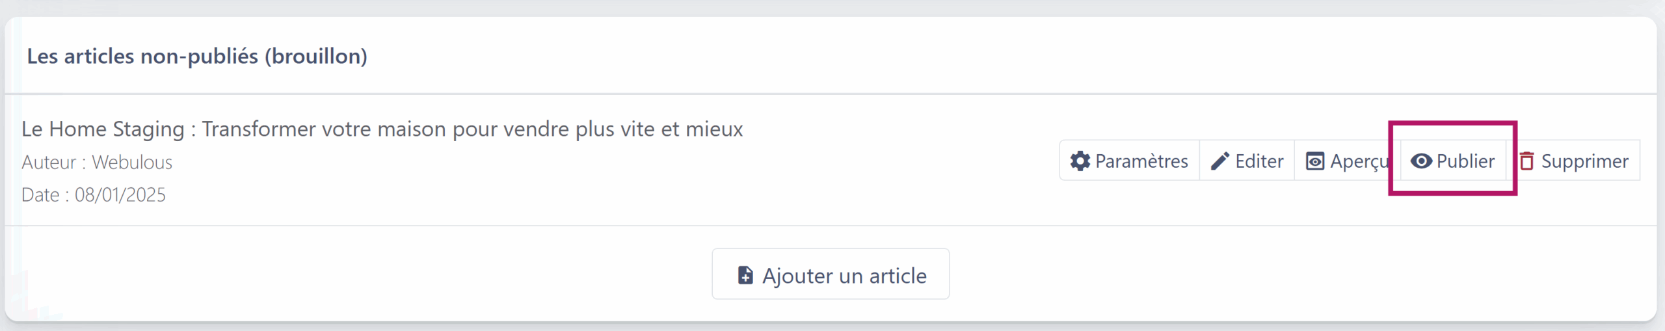Image resolution: width=1665 pixels, height=331 pixels.
Task: Click the Auteur label text
Action: coord(49,162)
